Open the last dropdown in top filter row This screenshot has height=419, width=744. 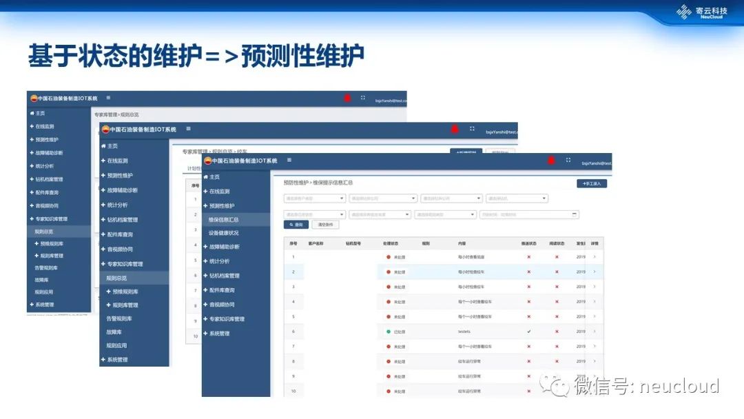pyautogui.click(x=516, y=198)
